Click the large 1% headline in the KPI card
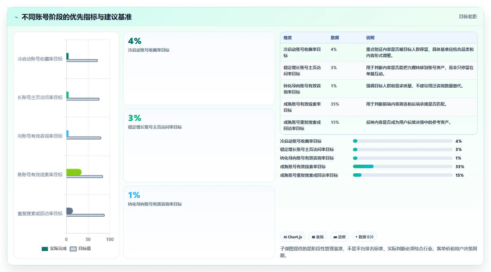Image resolution: width=491 pixels, height=272 pixels. 134,195
